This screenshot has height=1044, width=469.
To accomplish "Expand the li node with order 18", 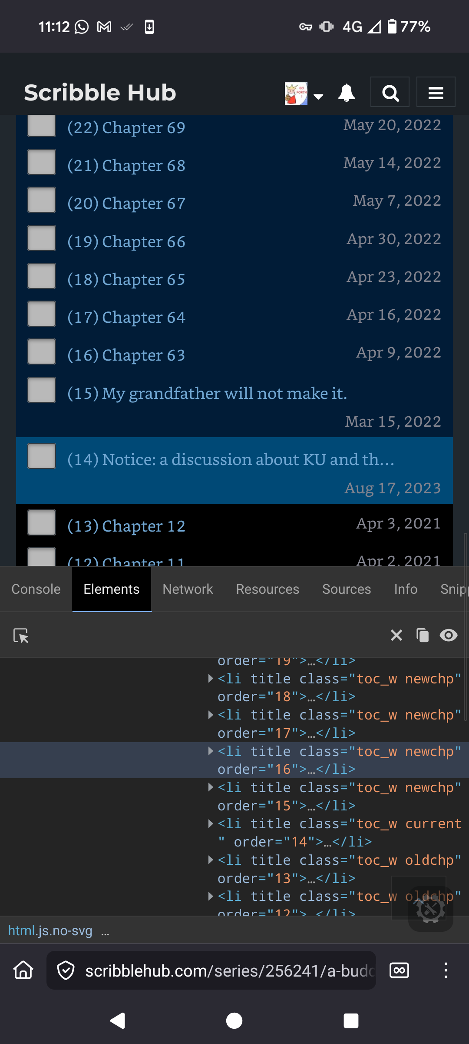I will tap(211, 679).
